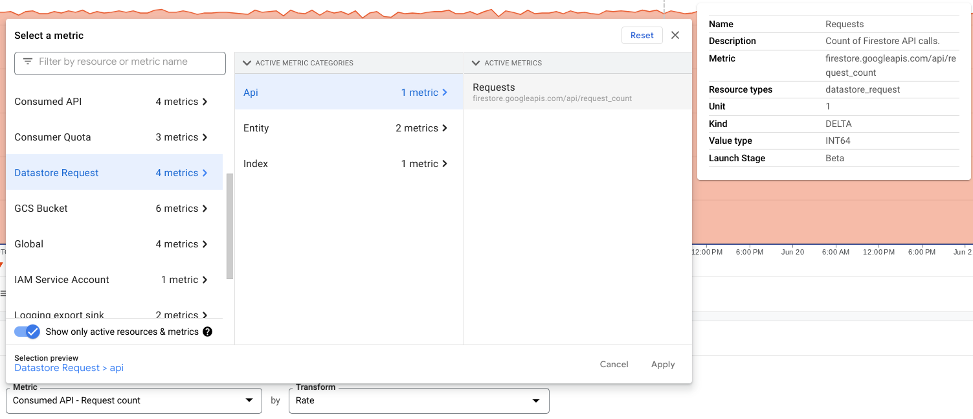Image resolution: width=973 pixels, height=419 pixels.
Task: Toggle Show only active resources & metrics
Action: 27,332
